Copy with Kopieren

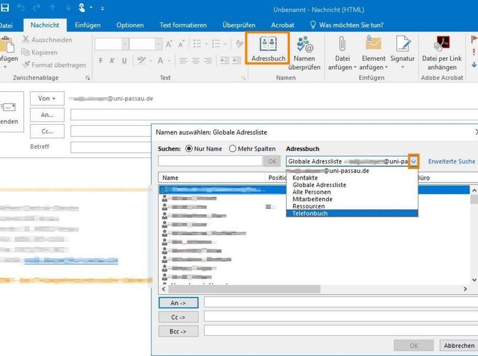40,52
